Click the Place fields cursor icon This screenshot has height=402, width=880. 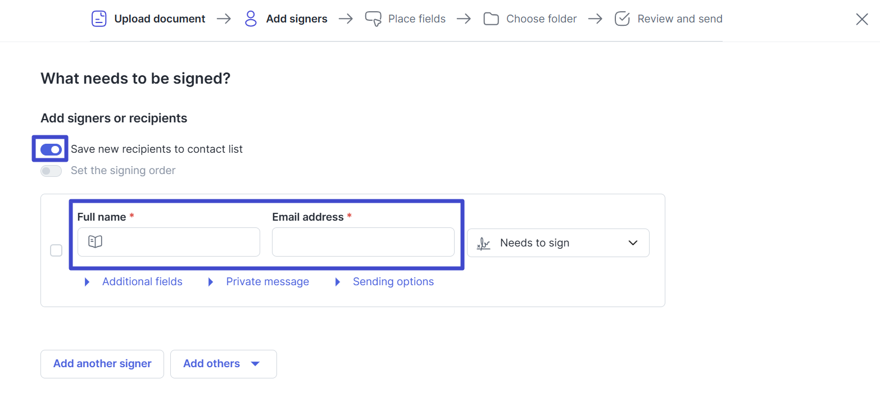(x=373, y=19)
